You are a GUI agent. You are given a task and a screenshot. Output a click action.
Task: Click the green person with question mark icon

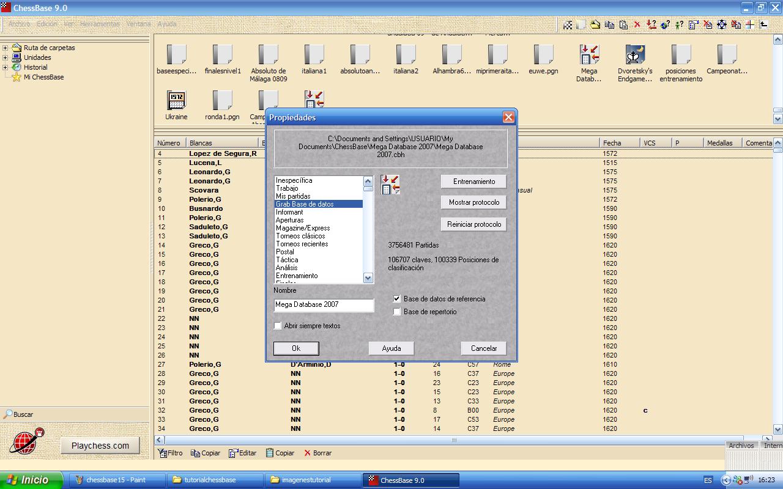tap(679, 25)
